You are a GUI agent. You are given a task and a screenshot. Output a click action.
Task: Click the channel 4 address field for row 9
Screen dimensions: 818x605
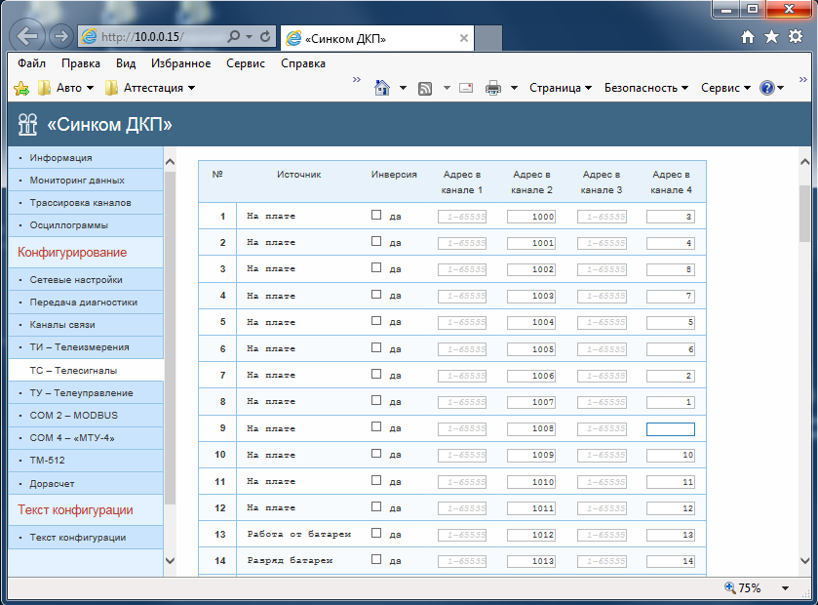tap(671, 429)
